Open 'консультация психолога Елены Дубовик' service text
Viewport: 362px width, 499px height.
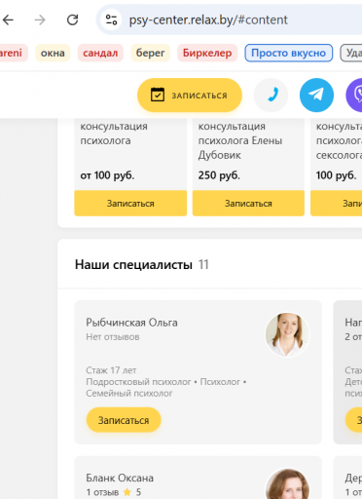pos(240,140)
